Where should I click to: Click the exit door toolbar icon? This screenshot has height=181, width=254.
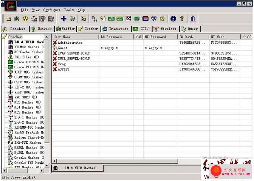[193, 19]
